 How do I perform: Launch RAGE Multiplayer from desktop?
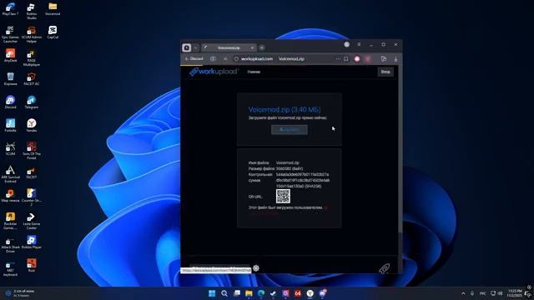(x=32, y=57)
